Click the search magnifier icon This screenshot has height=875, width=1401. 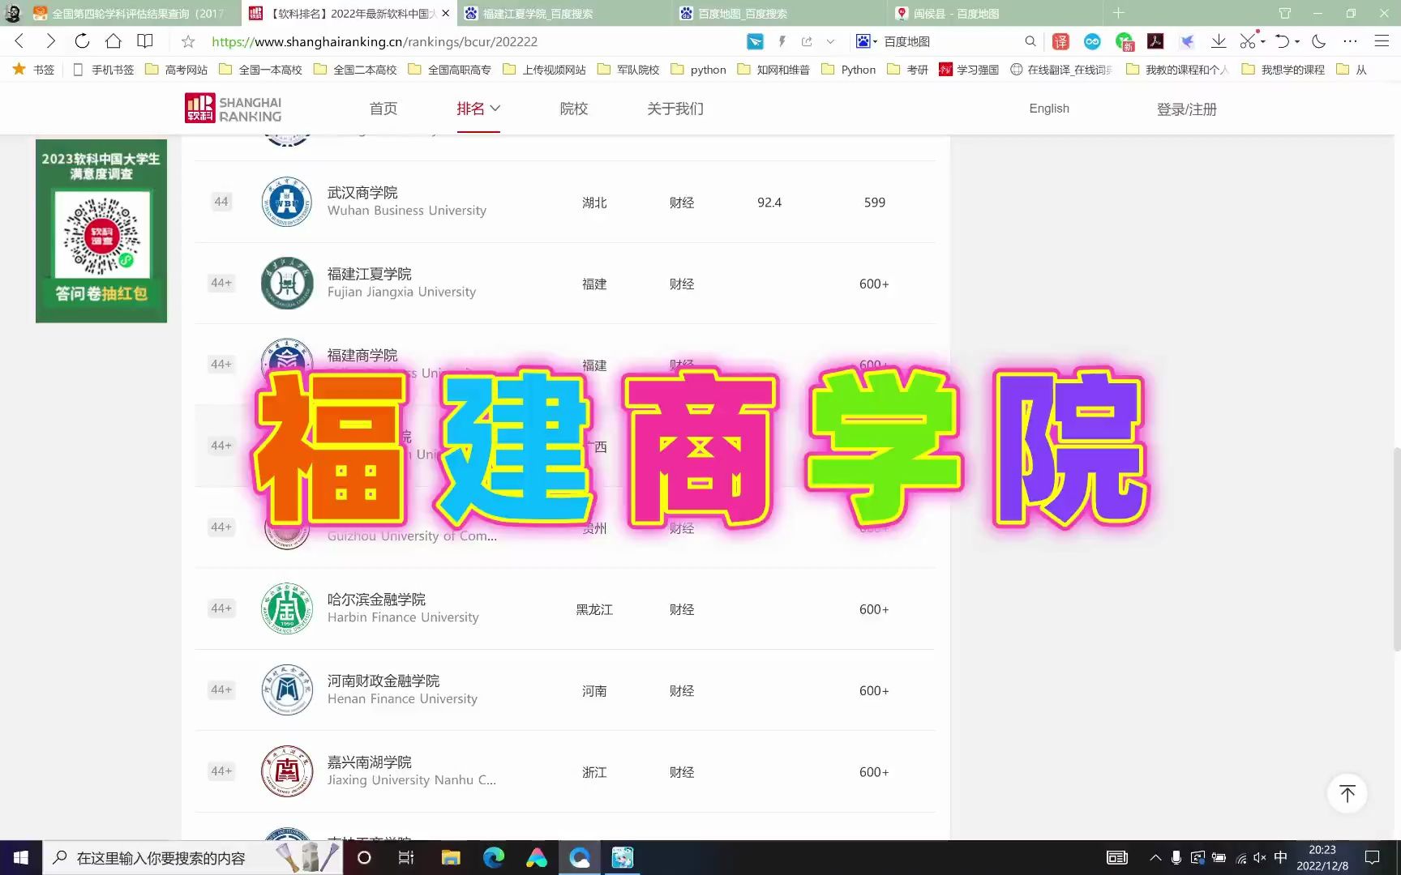pyautogui.click(x=1030, y=41)
